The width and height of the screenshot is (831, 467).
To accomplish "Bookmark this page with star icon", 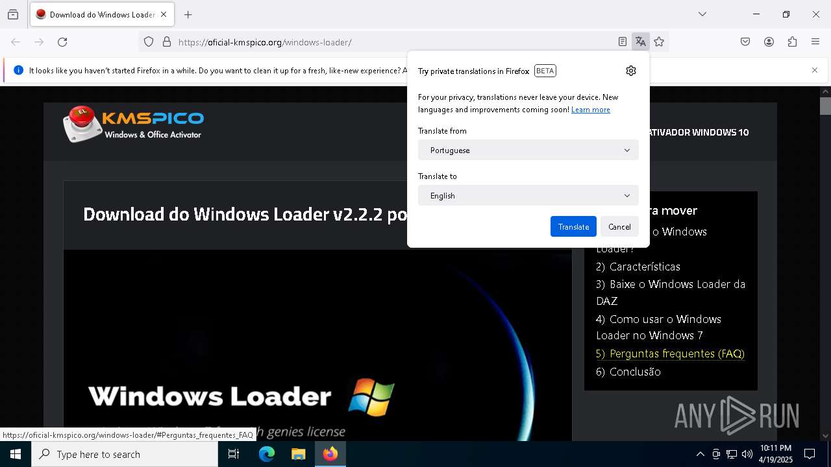I will click(659, 42).
